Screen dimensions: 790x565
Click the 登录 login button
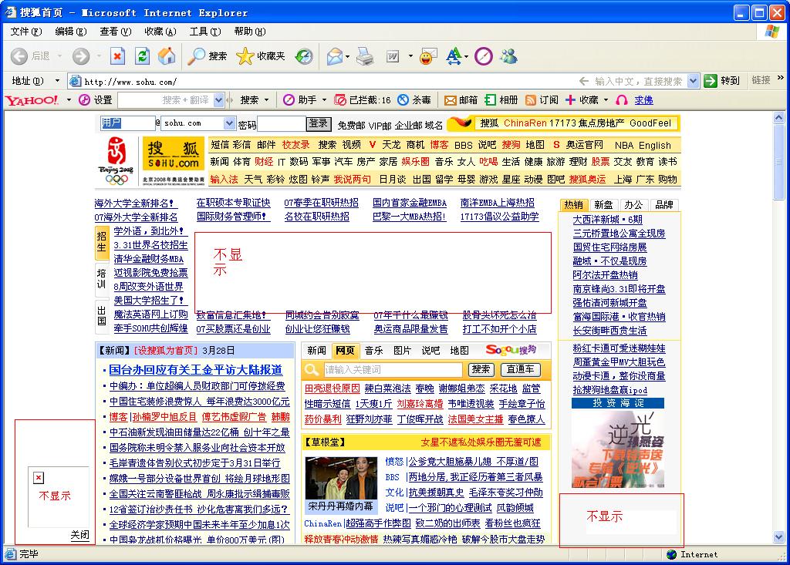click(x=318, y=123)
